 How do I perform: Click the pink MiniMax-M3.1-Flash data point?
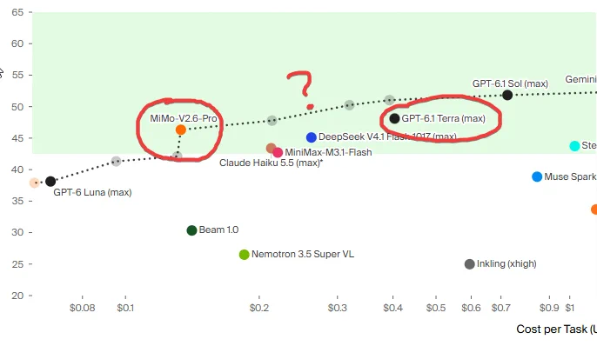point(278,152)
